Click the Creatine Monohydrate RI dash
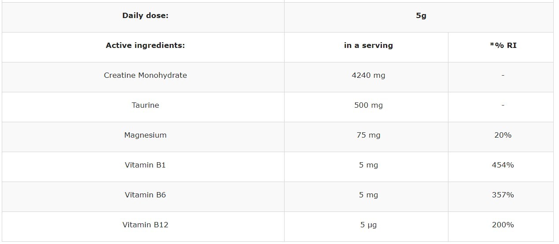This screenshot has width=559, height=244. tap(503, 75)
